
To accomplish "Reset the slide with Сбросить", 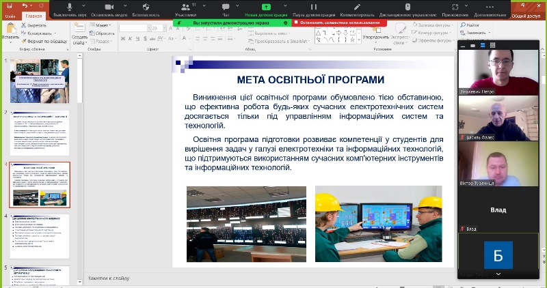I will coord(102,33).
